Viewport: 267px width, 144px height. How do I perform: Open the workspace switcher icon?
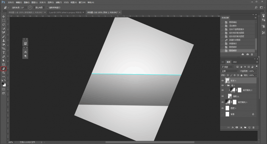(261, 8)
